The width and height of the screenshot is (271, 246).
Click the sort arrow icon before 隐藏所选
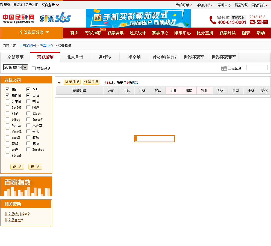click(x=59, y=82)
